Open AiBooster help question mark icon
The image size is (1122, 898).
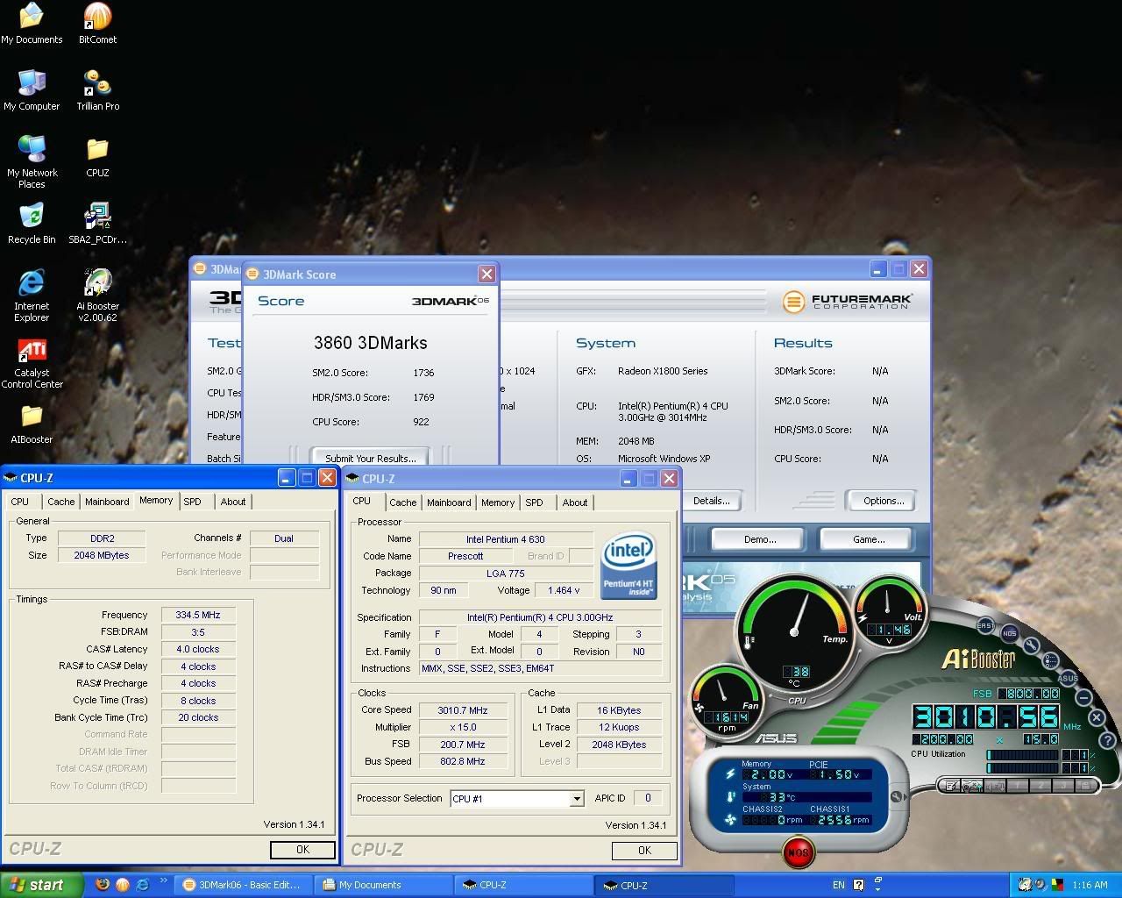tap(1108, 741)
